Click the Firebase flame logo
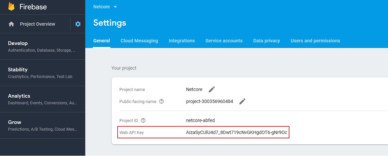 tap(11, 6)
